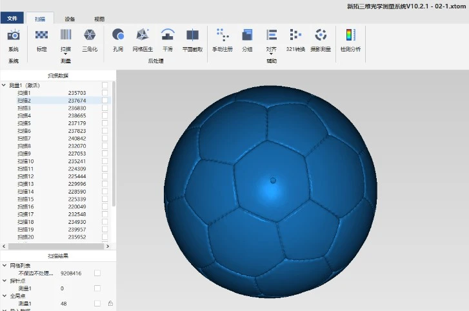Click the vertical scrollbar of scan list
469x311 pixels.
click(x=114, y=143)
